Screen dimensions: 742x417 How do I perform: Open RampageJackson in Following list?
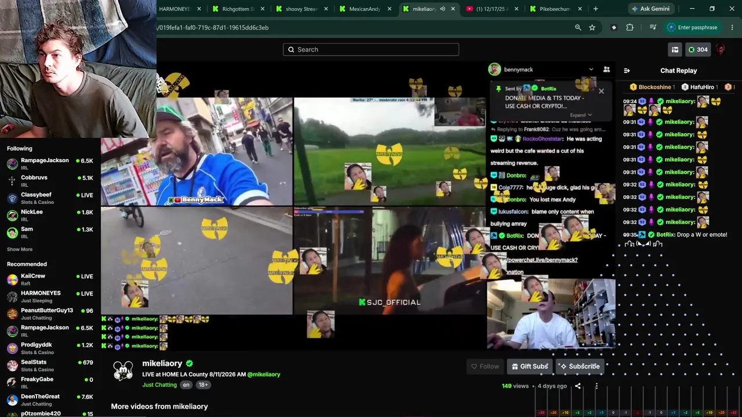point(50,163)
